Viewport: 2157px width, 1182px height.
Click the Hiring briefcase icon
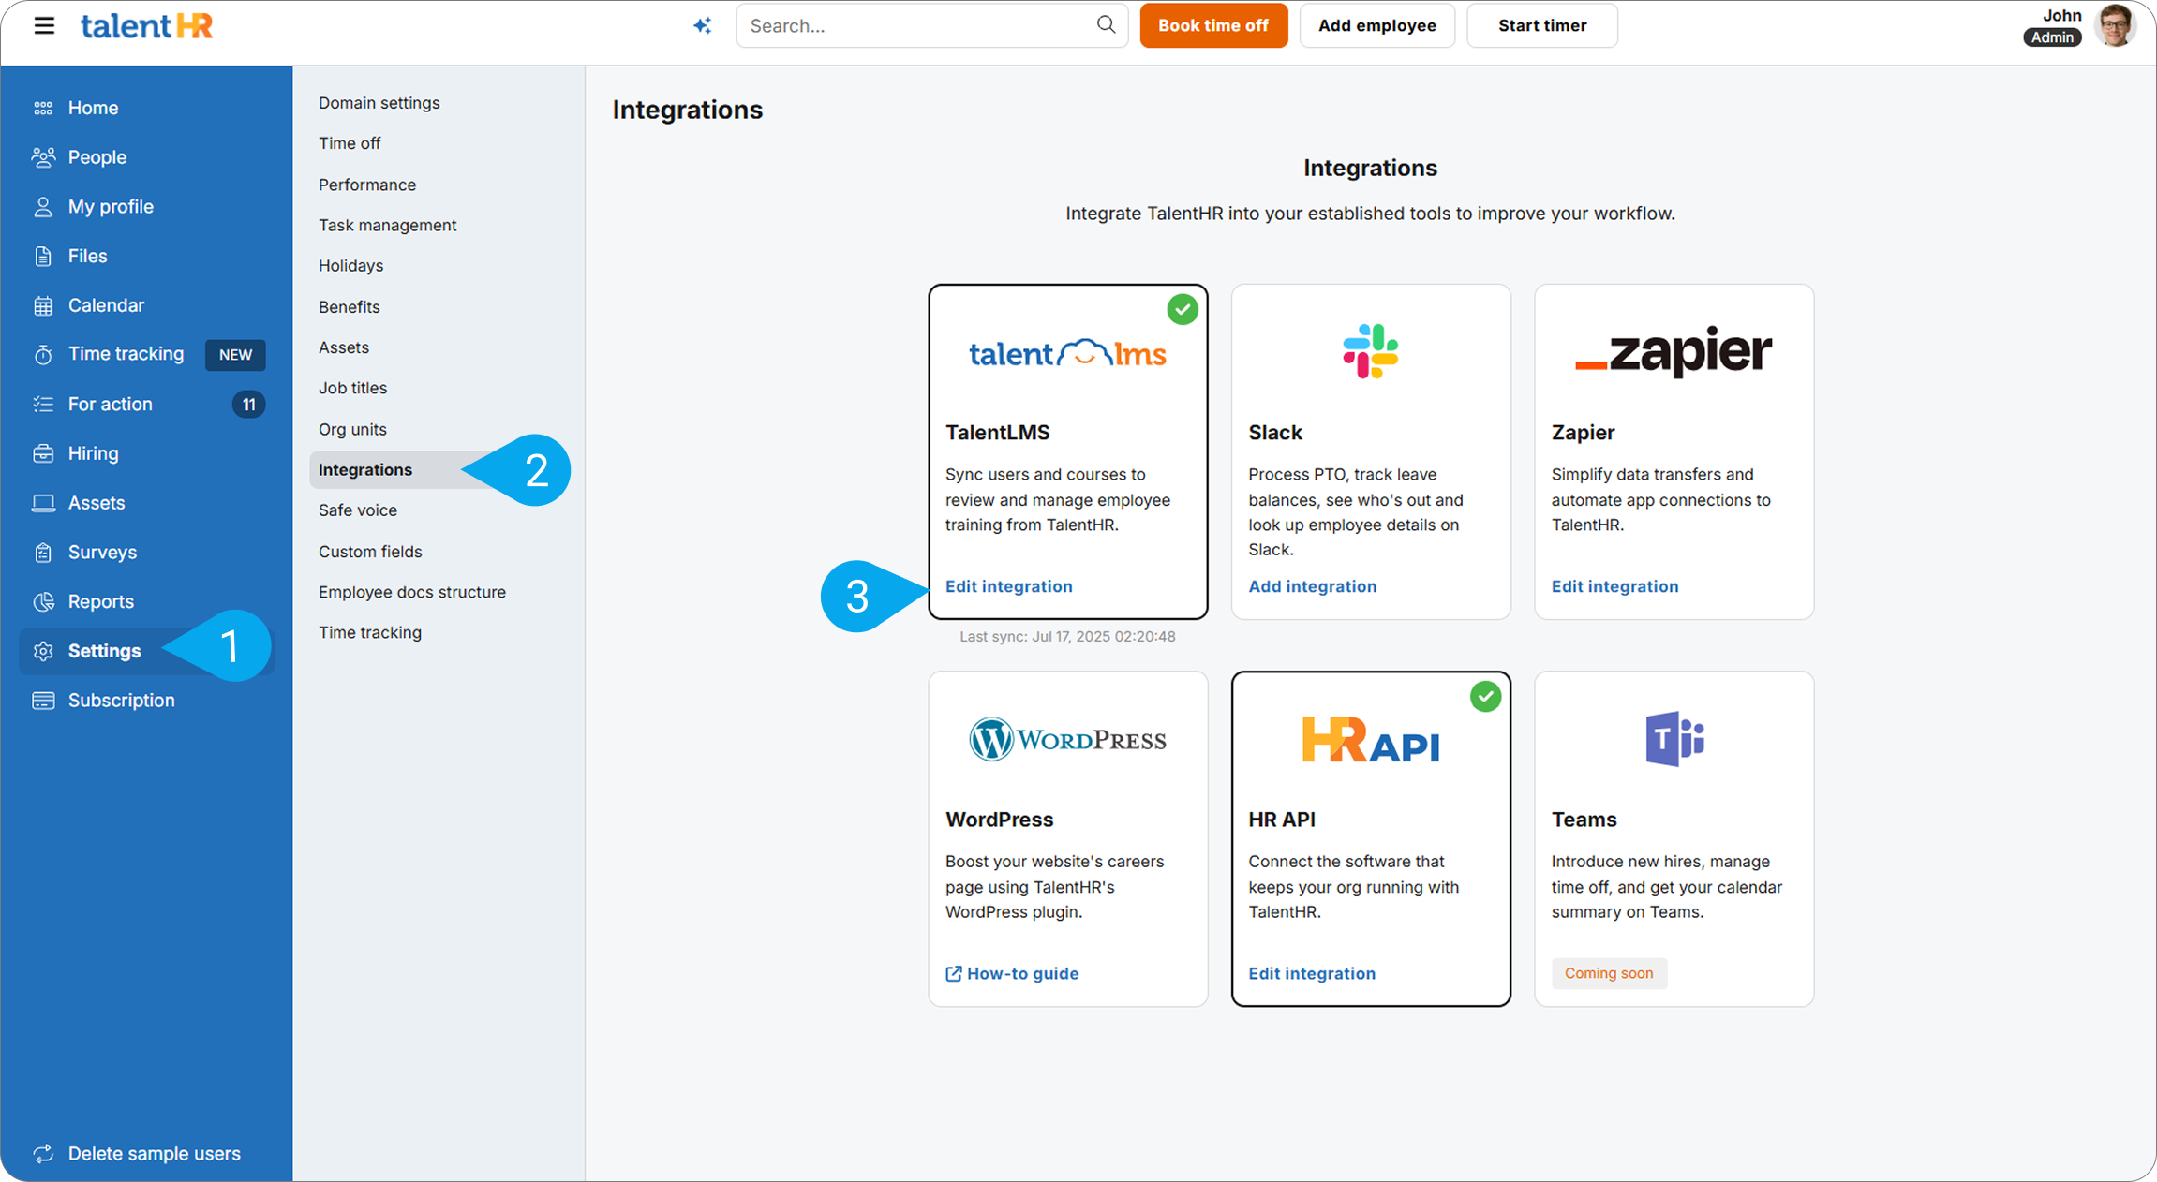pos(43,453)
